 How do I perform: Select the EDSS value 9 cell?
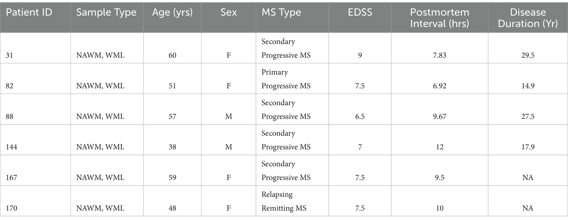pyautogui.click(x=360, y=48)
